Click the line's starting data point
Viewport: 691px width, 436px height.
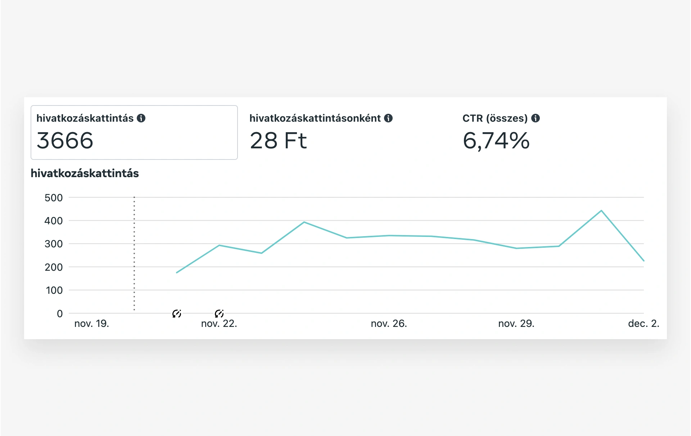[x=177, y=273]
